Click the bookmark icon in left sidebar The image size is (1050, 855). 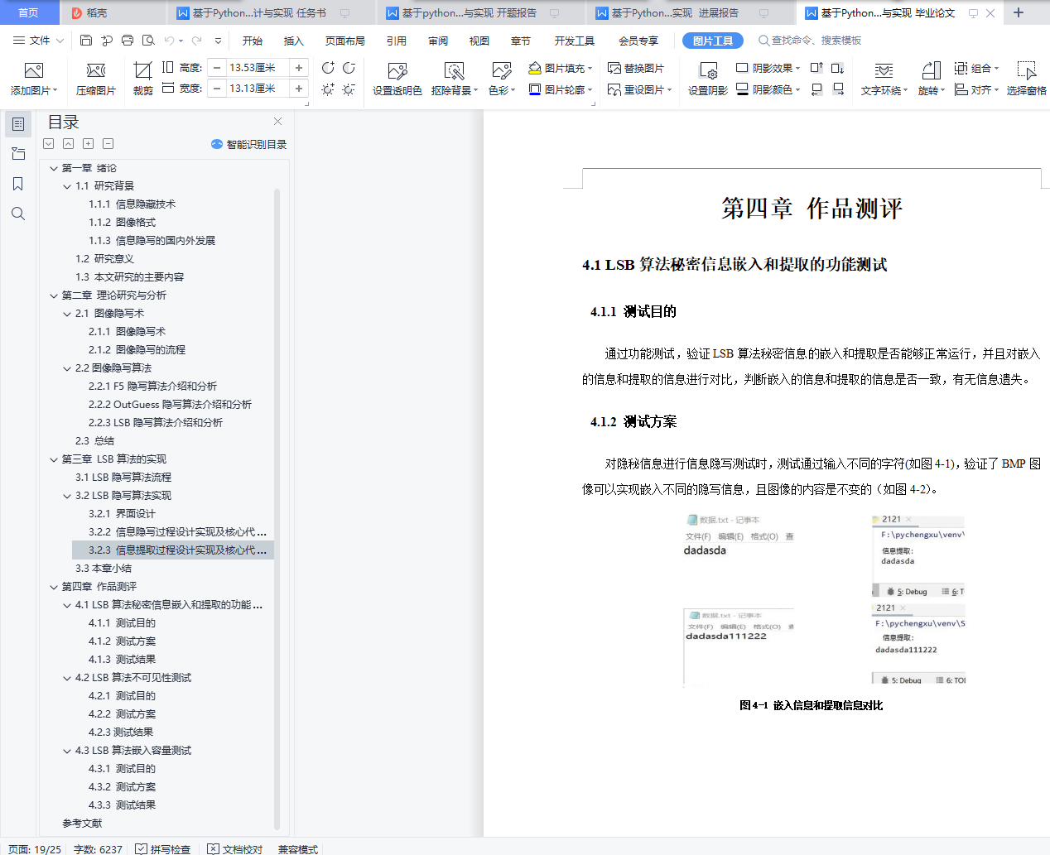point(18,184)
